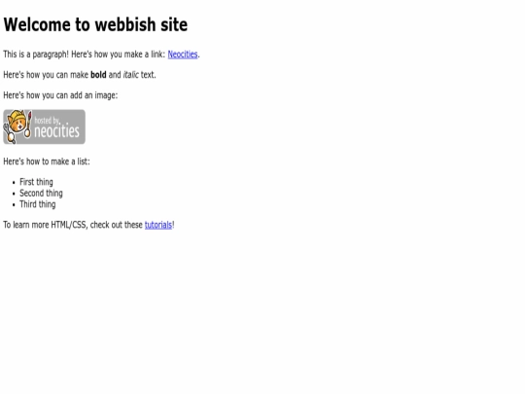Image resolution: width=525 pixels, height=394 pixels.
Task: Click the 'This is a paragraph!' text
Action: 36,54
